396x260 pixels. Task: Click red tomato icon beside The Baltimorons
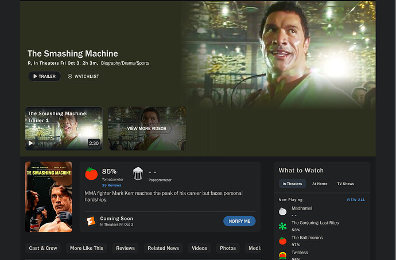282,241
